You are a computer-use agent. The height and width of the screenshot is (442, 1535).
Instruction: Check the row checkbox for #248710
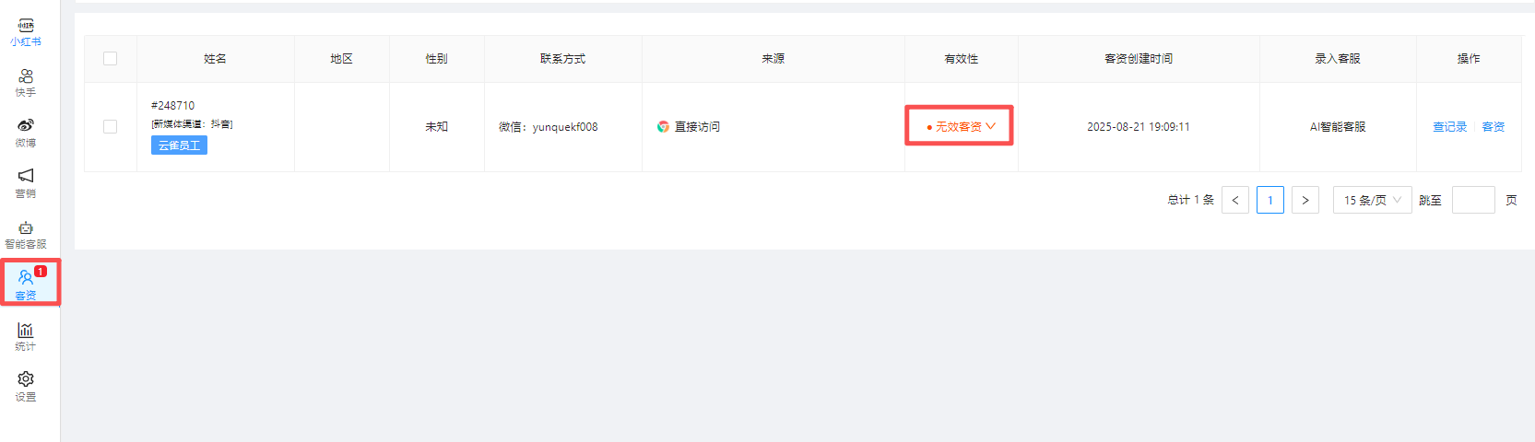(111, 126)
